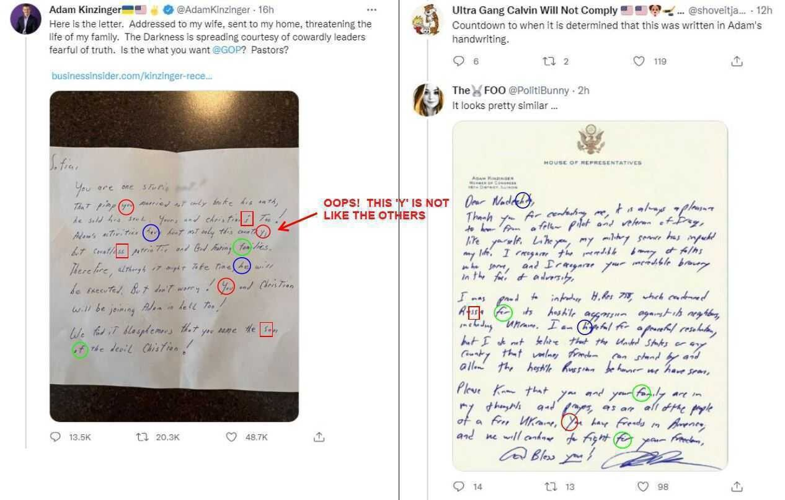
Task: Retweet Ultra Gang Calvin's tweet
Action: click(549, 61)
